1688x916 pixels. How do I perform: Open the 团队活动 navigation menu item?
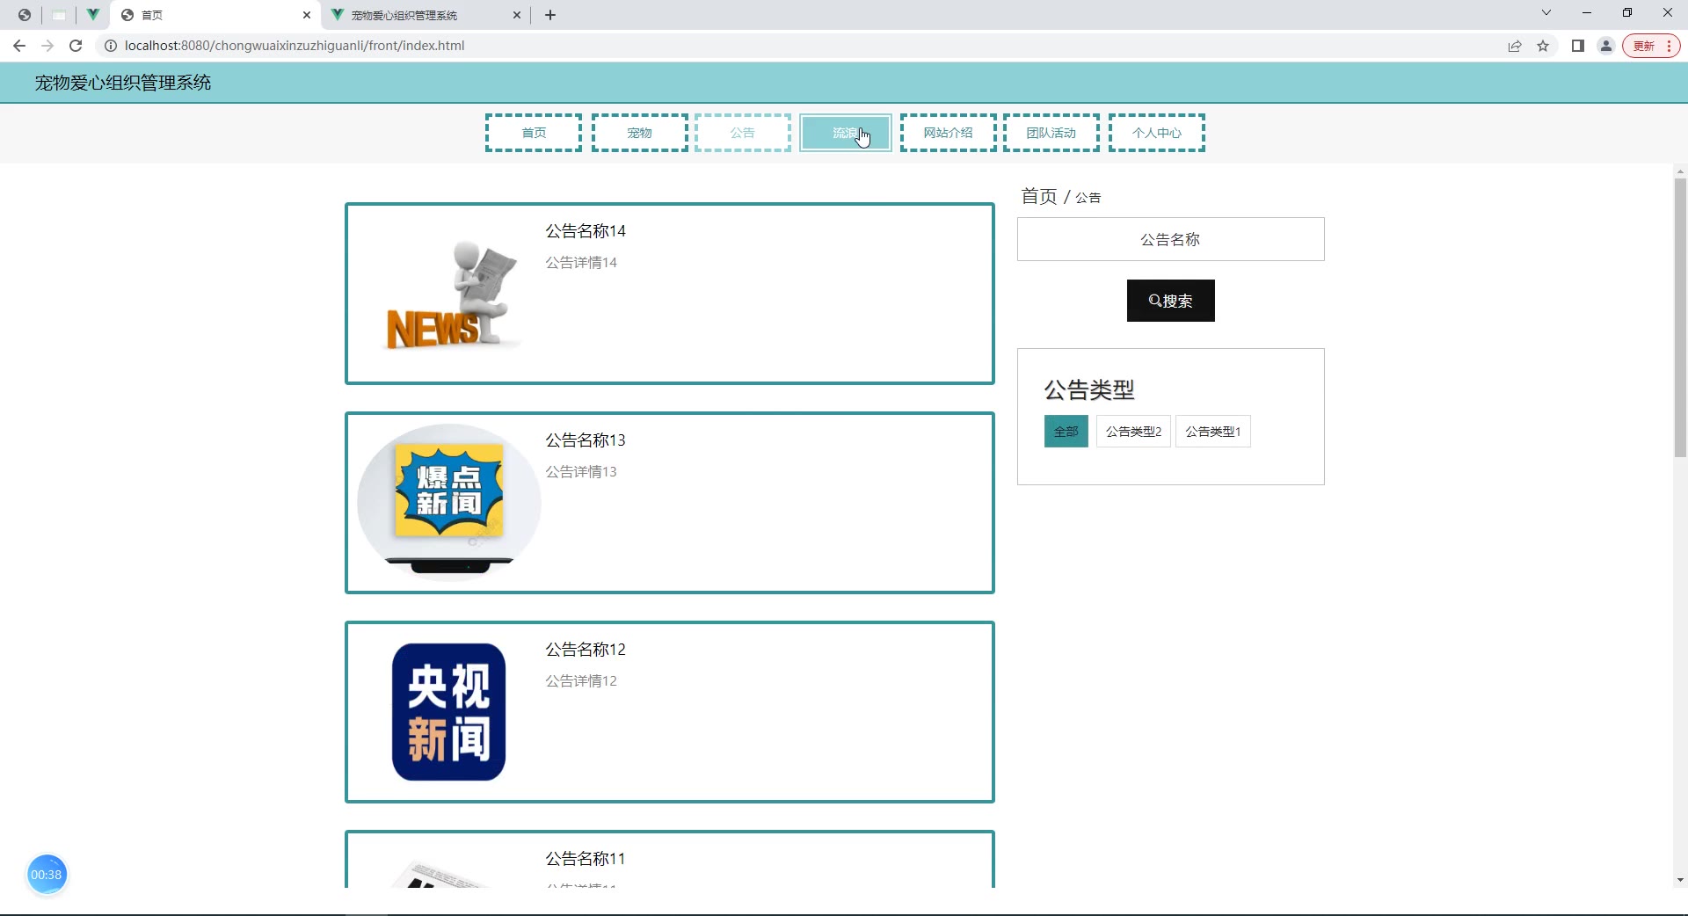tap(1051, 133)
